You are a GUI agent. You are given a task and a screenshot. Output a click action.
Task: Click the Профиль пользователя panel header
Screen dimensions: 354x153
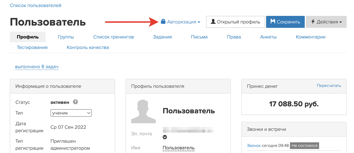pyautogui.click(x=178, y=86)
